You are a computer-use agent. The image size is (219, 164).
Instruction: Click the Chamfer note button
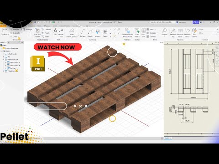click(x=47, y=30)
